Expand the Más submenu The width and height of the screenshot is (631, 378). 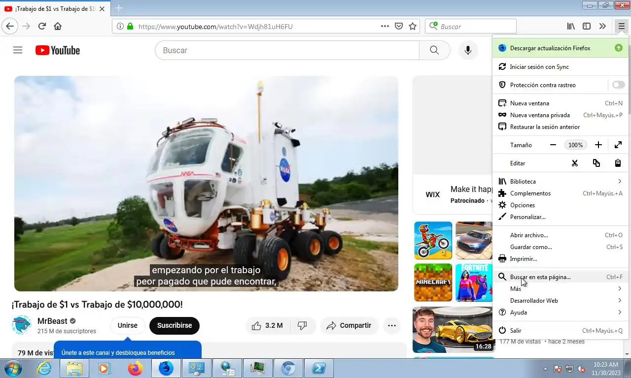point(561,288)
